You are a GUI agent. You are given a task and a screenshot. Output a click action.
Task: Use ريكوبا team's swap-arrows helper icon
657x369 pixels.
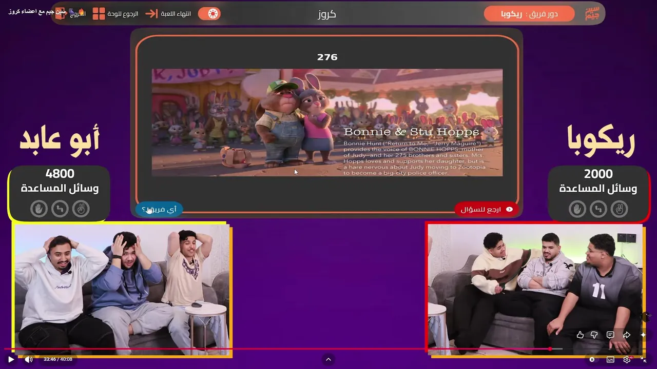tap(598, 209)
